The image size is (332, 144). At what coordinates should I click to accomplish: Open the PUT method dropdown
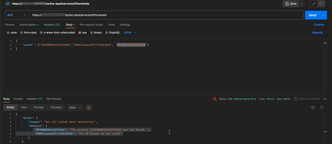click(17, 15)
